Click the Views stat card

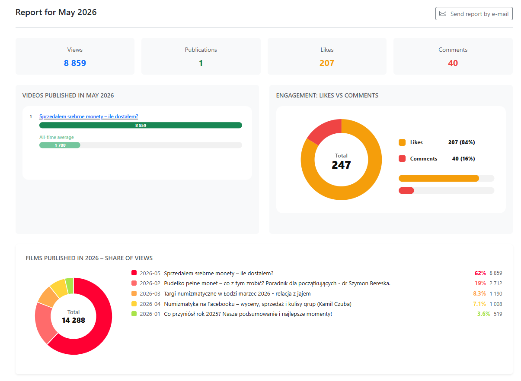pos(75,56)
